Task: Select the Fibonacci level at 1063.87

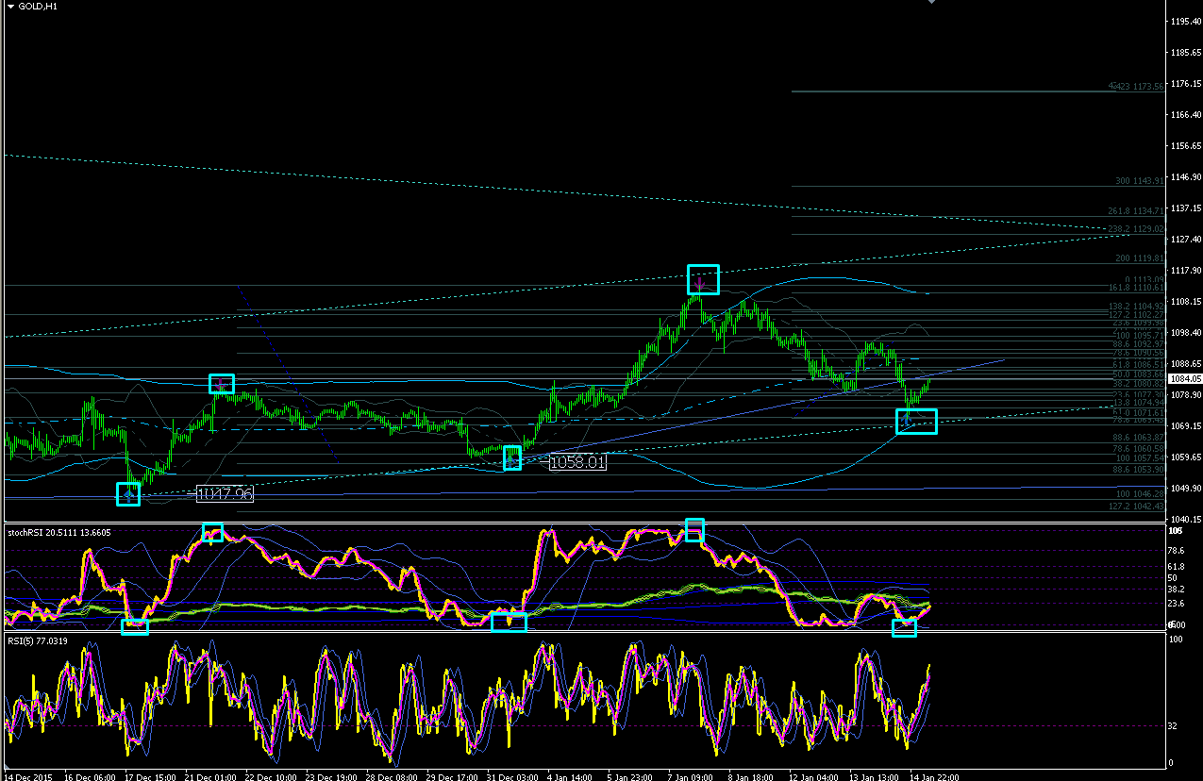Action: coord(1139,438)
